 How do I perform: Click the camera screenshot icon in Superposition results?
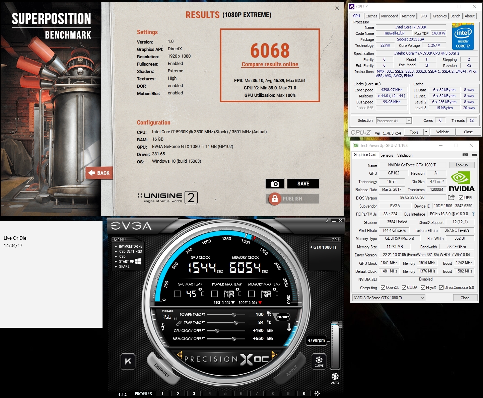pyautogui.click(x=275, y=184)
